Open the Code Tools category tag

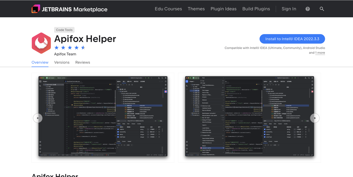(x=64, y=30)
